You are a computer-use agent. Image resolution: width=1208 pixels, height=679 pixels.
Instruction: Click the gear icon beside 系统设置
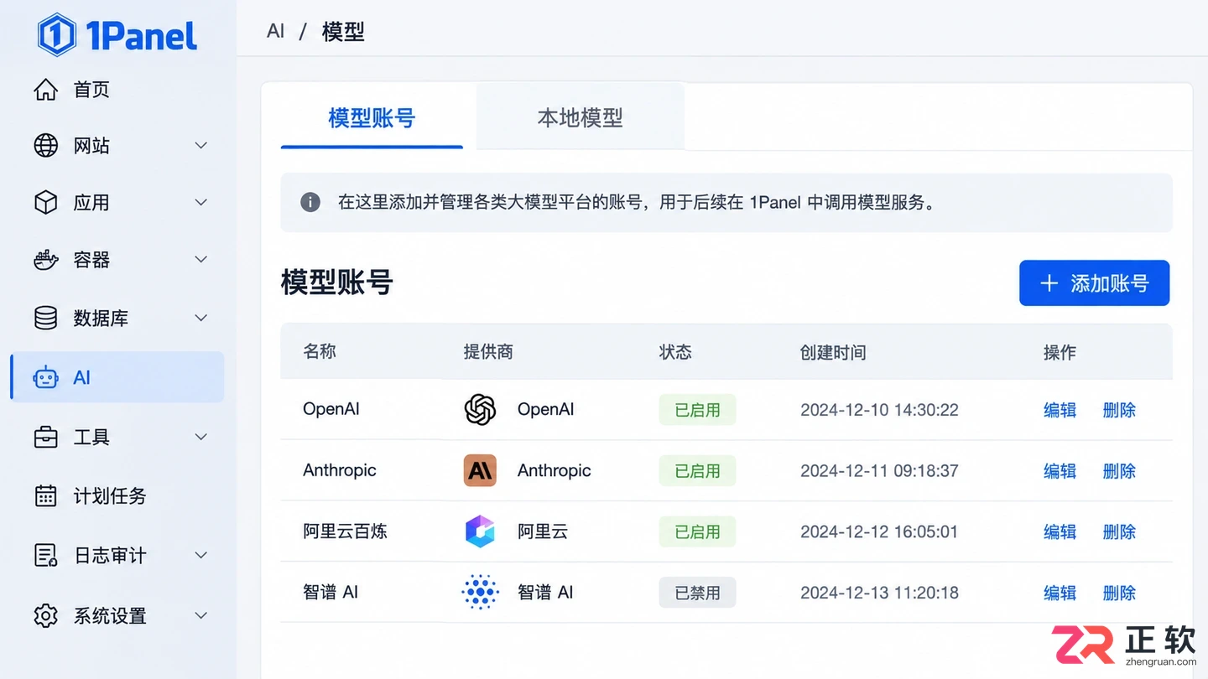click(45, 615)
